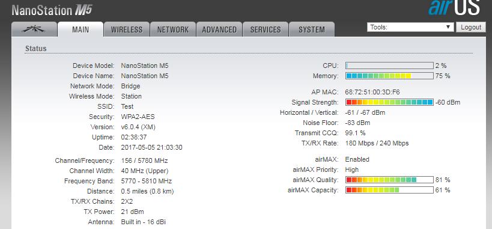Expand the Tools dropdown

coord(410,27)
